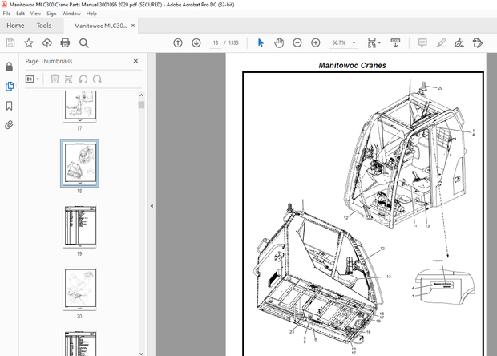Click the Page Thumbnails panel title
The width and height of the screenshot is (497, 356).
click(49, 61)
